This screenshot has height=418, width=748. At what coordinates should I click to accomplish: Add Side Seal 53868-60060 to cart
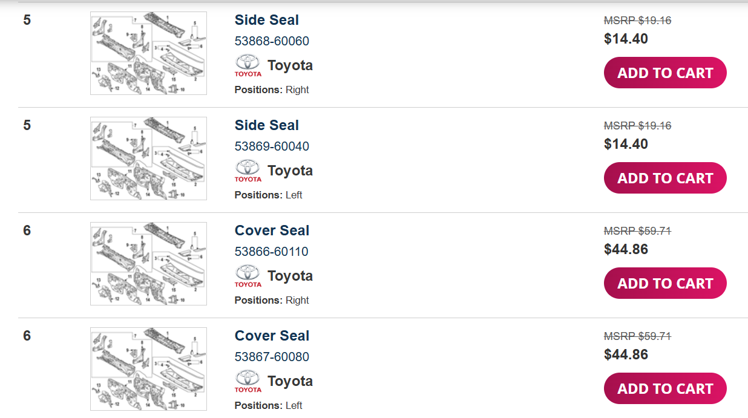pos(665,73)
